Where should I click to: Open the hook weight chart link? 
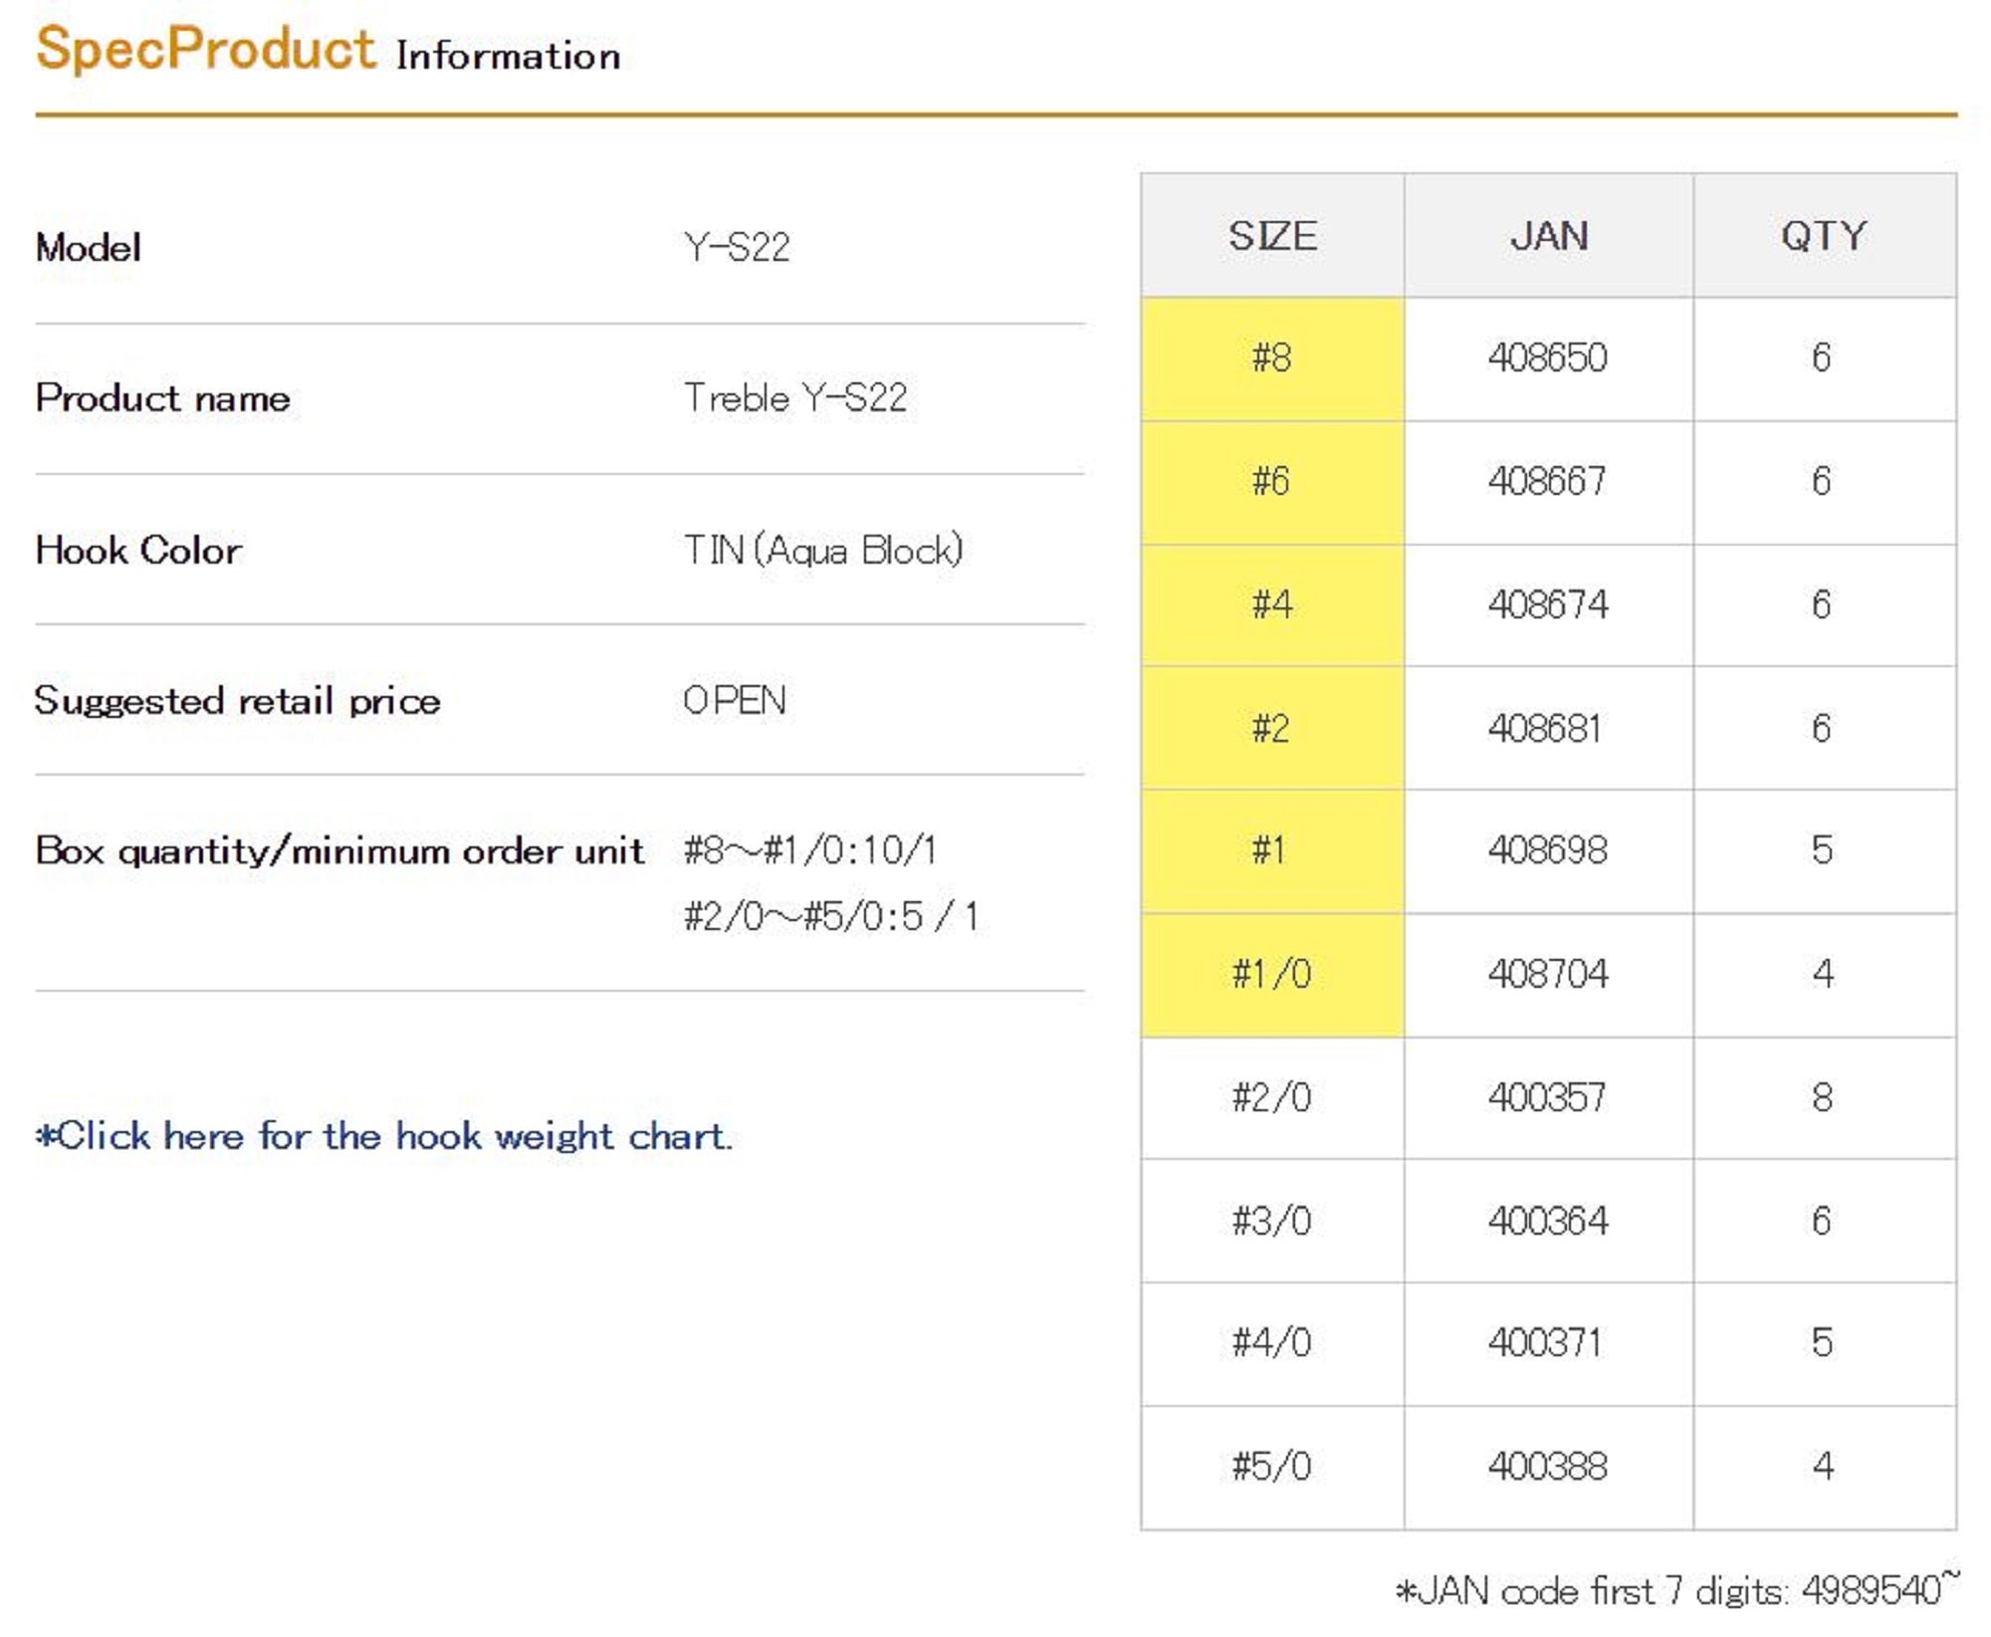tap(384, 1136)
